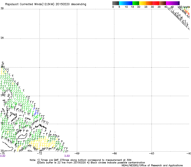Click the brown 35-40 knots color segment
The height and width of the screenshot is (167, 191).
pyautogui.click(x=163, y=3)
